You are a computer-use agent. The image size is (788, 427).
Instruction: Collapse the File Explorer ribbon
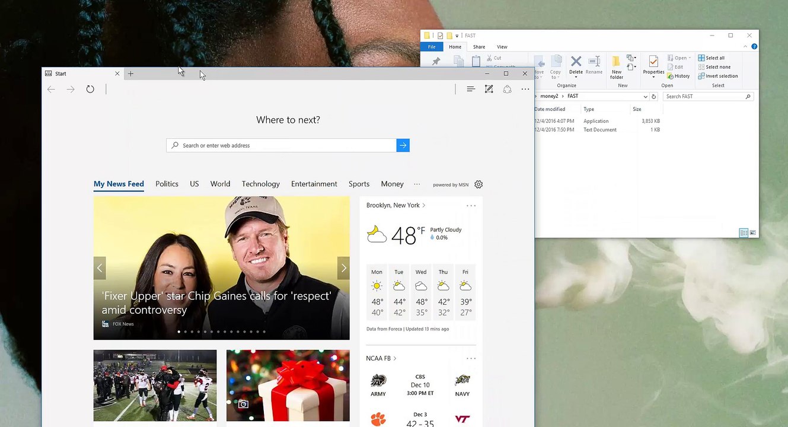[745, 46]
